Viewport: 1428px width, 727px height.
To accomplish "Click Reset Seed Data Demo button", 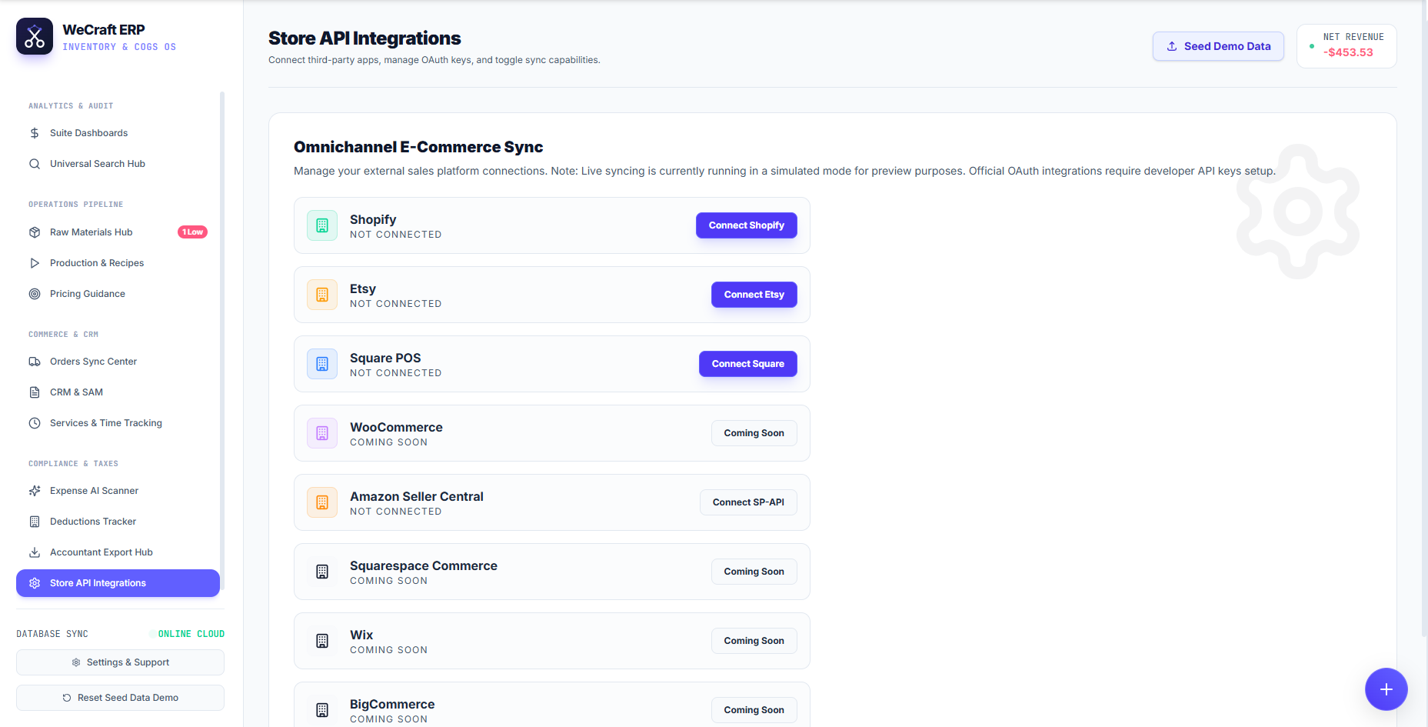I will pos(120,698).
